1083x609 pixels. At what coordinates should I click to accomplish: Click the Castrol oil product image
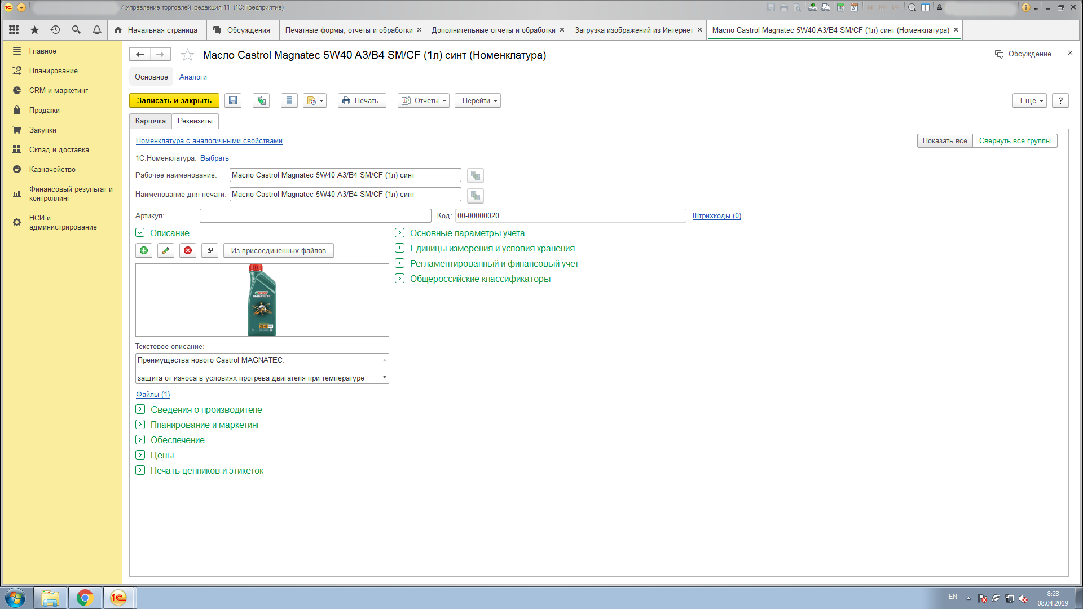coord(262,300)
